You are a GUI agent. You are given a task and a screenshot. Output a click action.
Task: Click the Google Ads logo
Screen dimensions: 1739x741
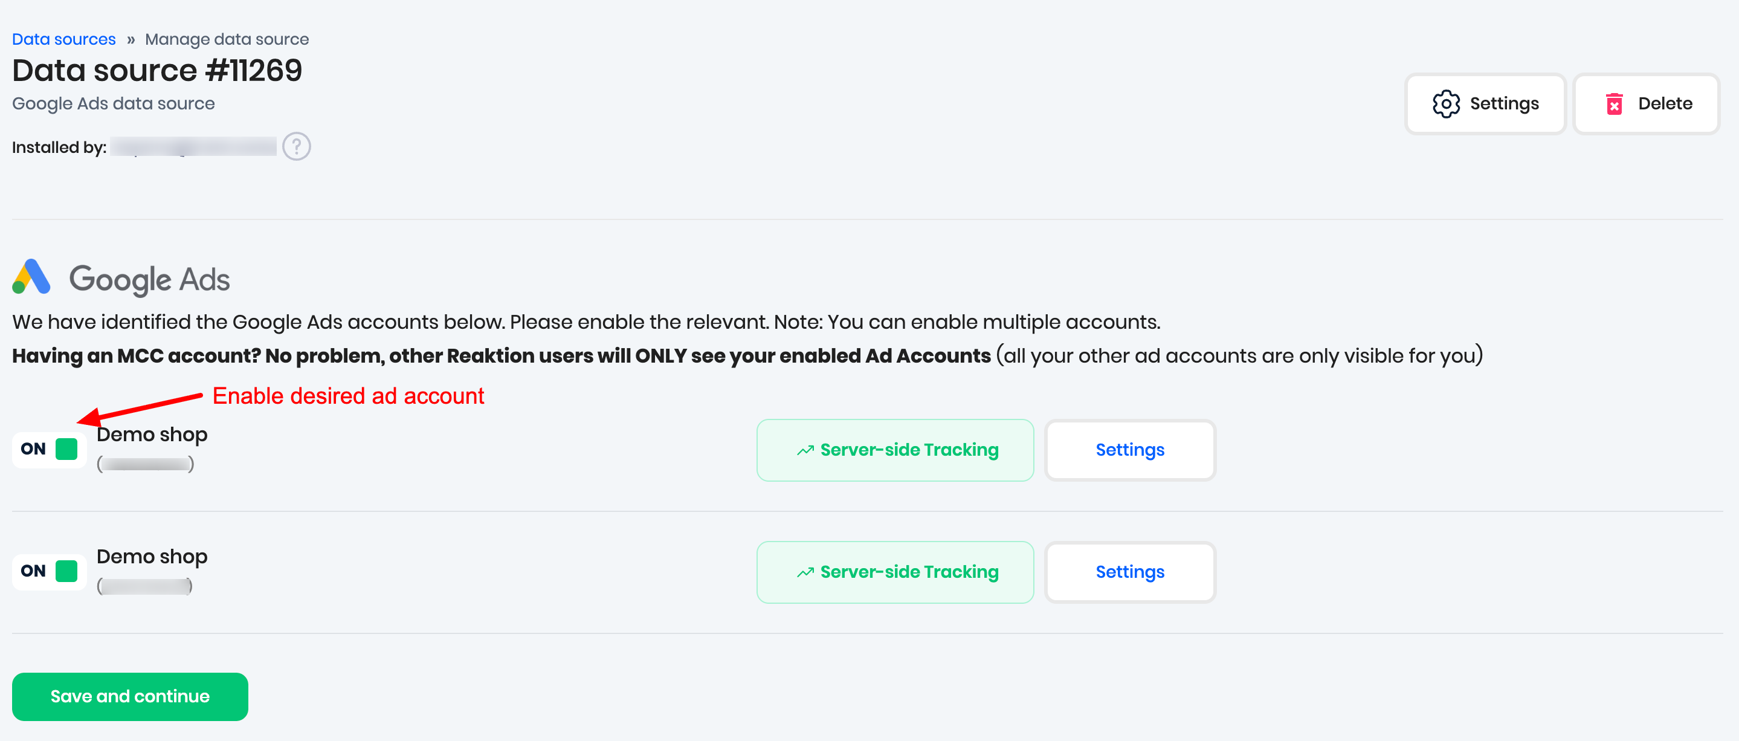pos(32,277)
